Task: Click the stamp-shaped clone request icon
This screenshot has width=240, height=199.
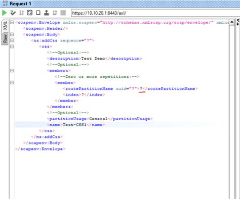Action: [47, 13]
